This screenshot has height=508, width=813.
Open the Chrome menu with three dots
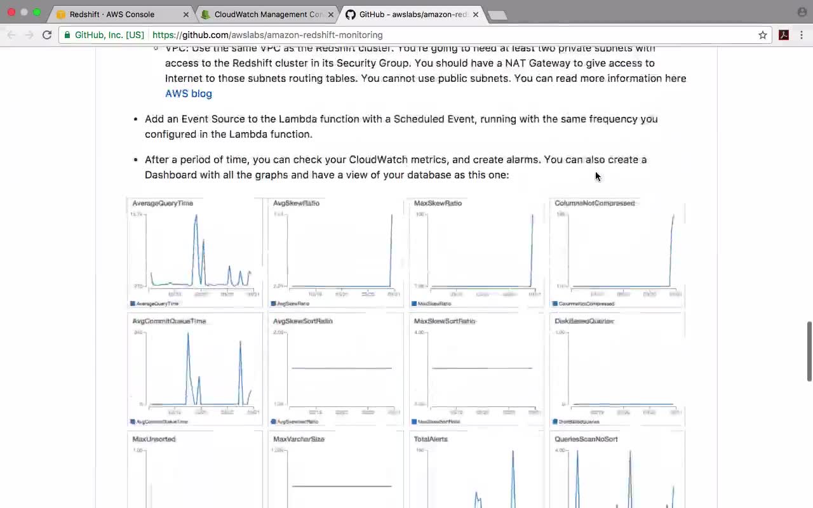point(802,35)
